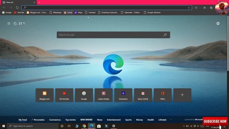Select the Lifestyle feed tab
Viewport: 229px width, 129px height.
(x=162, y=120)
